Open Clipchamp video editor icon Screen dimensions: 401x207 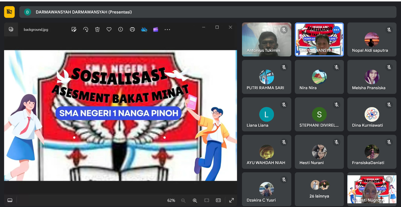pos(156,29)
